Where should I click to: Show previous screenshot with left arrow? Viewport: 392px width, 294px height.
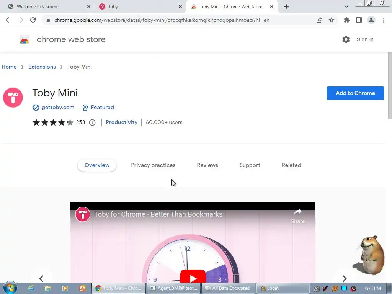[x=41, y=278]
